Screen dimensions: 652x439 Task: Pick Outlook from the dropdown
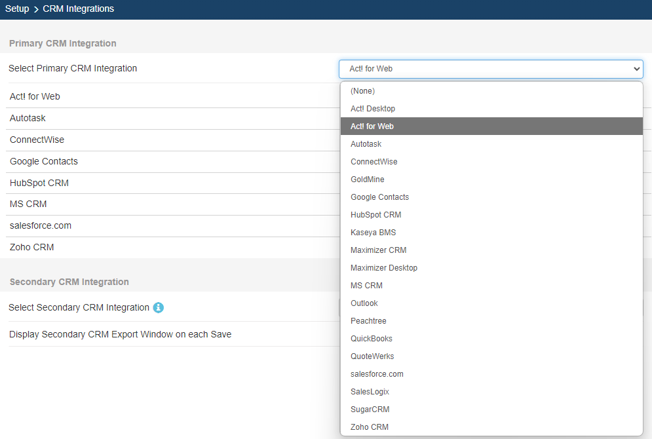pos(491,303)
